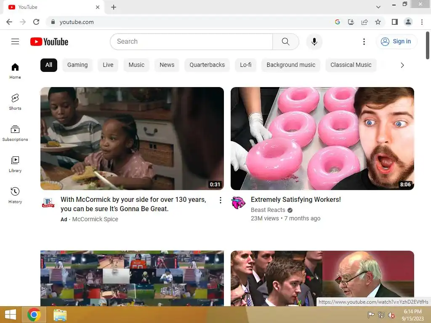Open Subscriptions in sidebar

[x=15, y=133]
